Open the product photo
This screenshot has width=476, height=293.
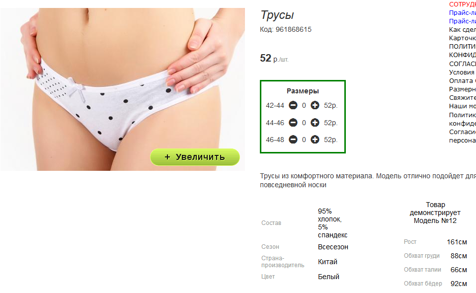123,89
